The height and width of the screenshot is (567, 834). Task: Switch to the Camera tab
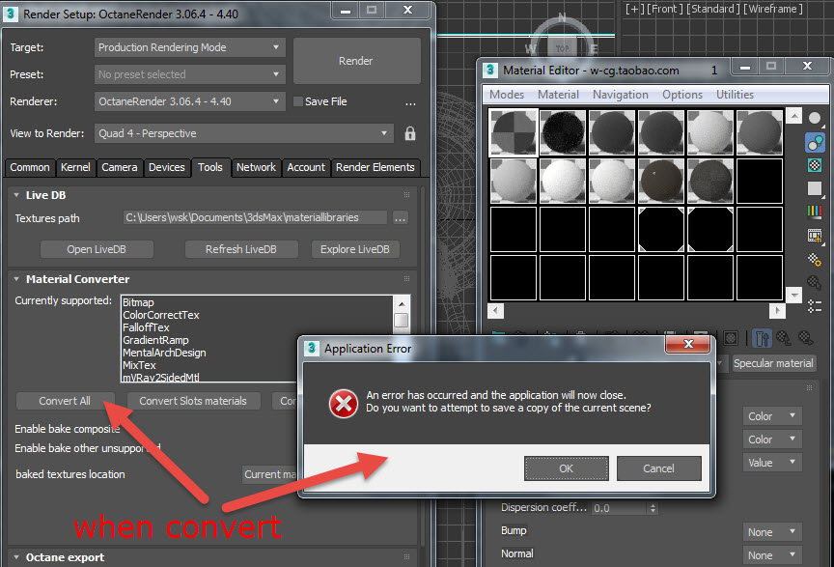pyautogui.click(x=119, y=167)
